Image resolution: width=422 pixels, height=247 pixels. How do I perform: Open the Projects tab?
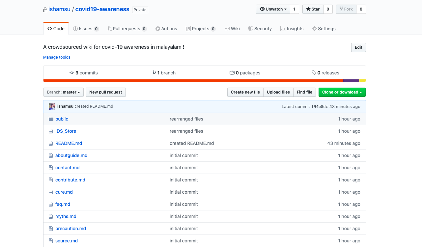(x=201, y=29)
